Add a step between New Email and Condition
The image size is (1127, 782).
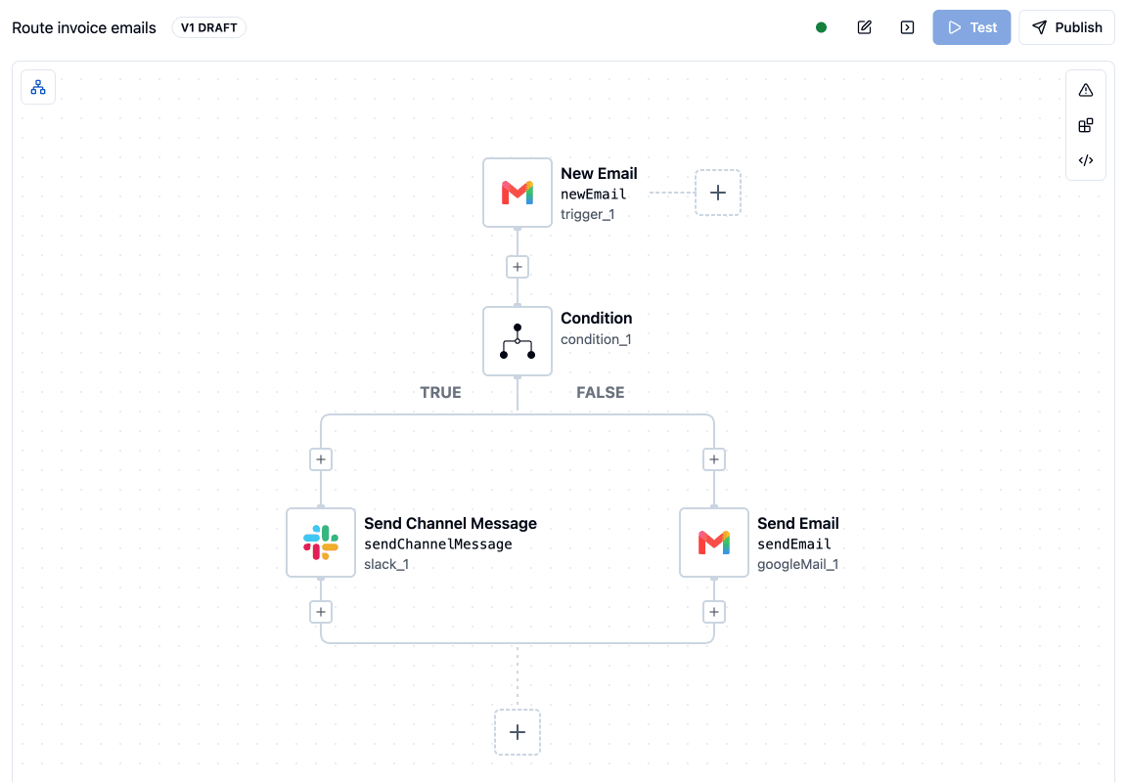518,267
